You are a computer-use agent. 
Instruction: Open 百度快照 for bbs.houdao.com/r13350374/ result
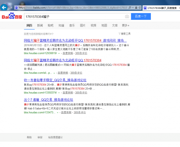click(68, 93)
